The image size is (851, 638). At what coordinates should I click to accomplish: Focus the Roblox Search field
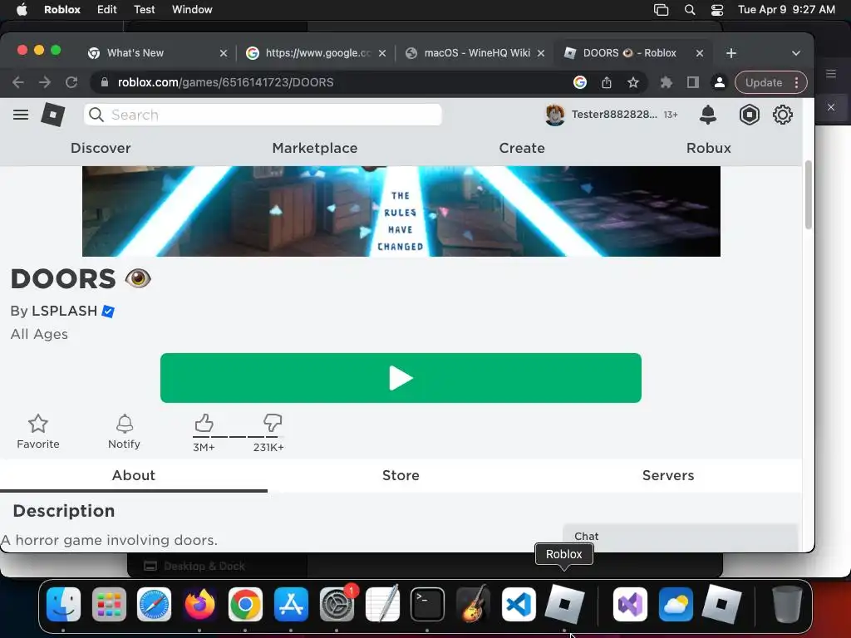click(263, 115)
